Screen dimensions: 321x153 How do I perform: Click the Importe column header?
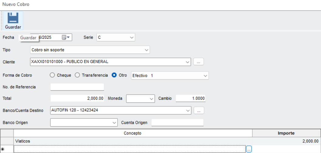(286, 133)
